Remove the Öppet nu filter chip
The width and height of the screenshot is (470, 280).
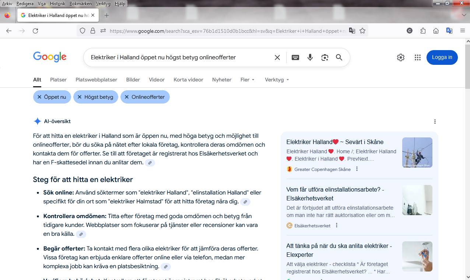pos(39,97)
